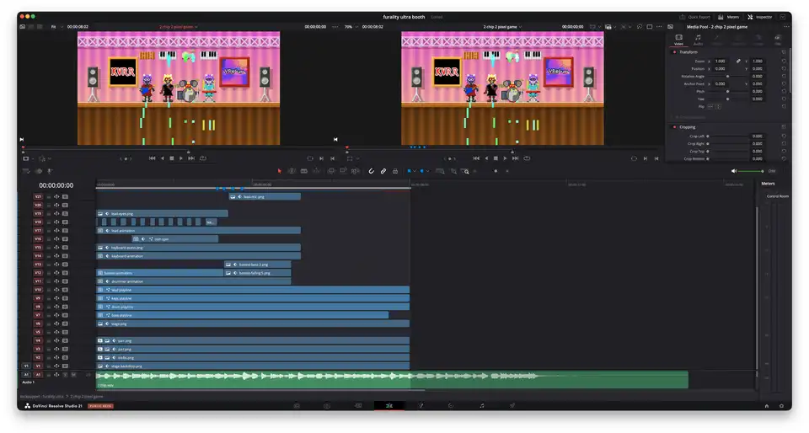Enable the Trim Edit mode tool
The width and height of the screenshot is (809, 433).
pyautogui.click(x=292, y=171)
